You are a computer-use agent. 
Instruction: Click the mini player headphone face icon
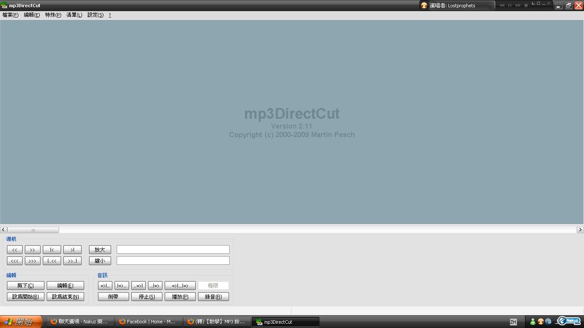424,6
